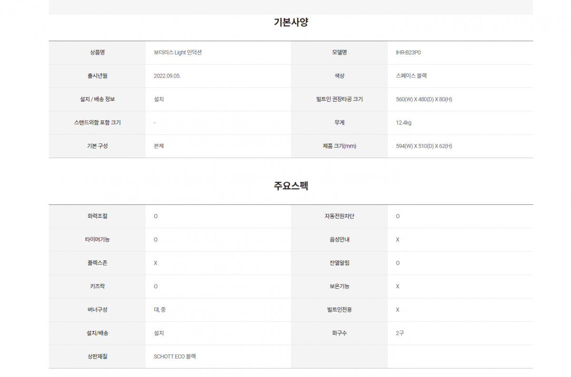Select the '스탠드외함 포함 크기' label
Screen dimensions: 571x377
click(97, 123)
